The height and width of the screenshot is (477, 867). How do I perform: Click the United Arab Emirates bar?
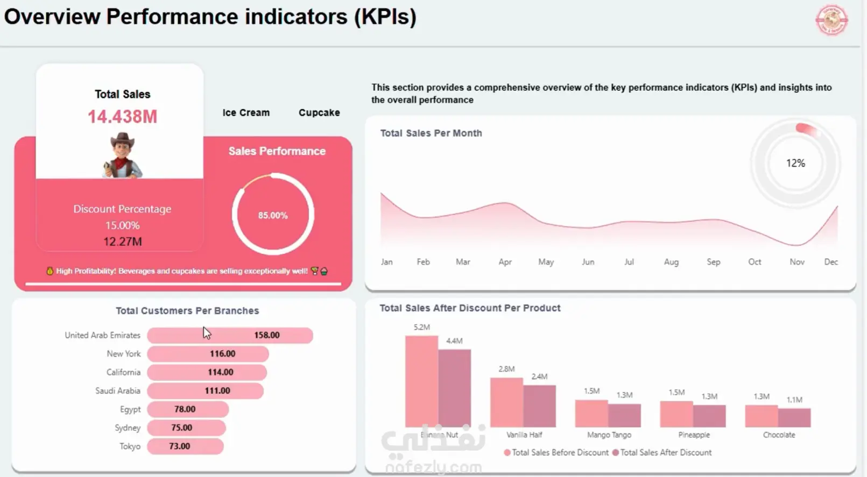click(x=230, y=335)
